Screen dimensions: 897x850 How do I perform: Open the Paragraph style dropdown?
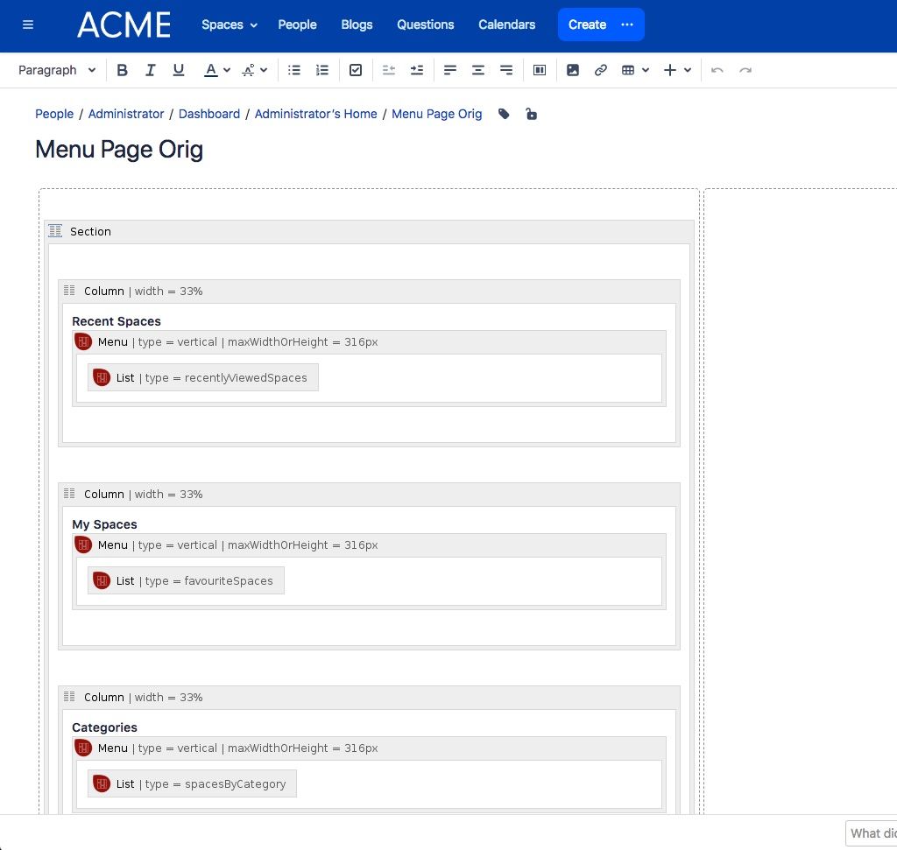pos(57,70)
